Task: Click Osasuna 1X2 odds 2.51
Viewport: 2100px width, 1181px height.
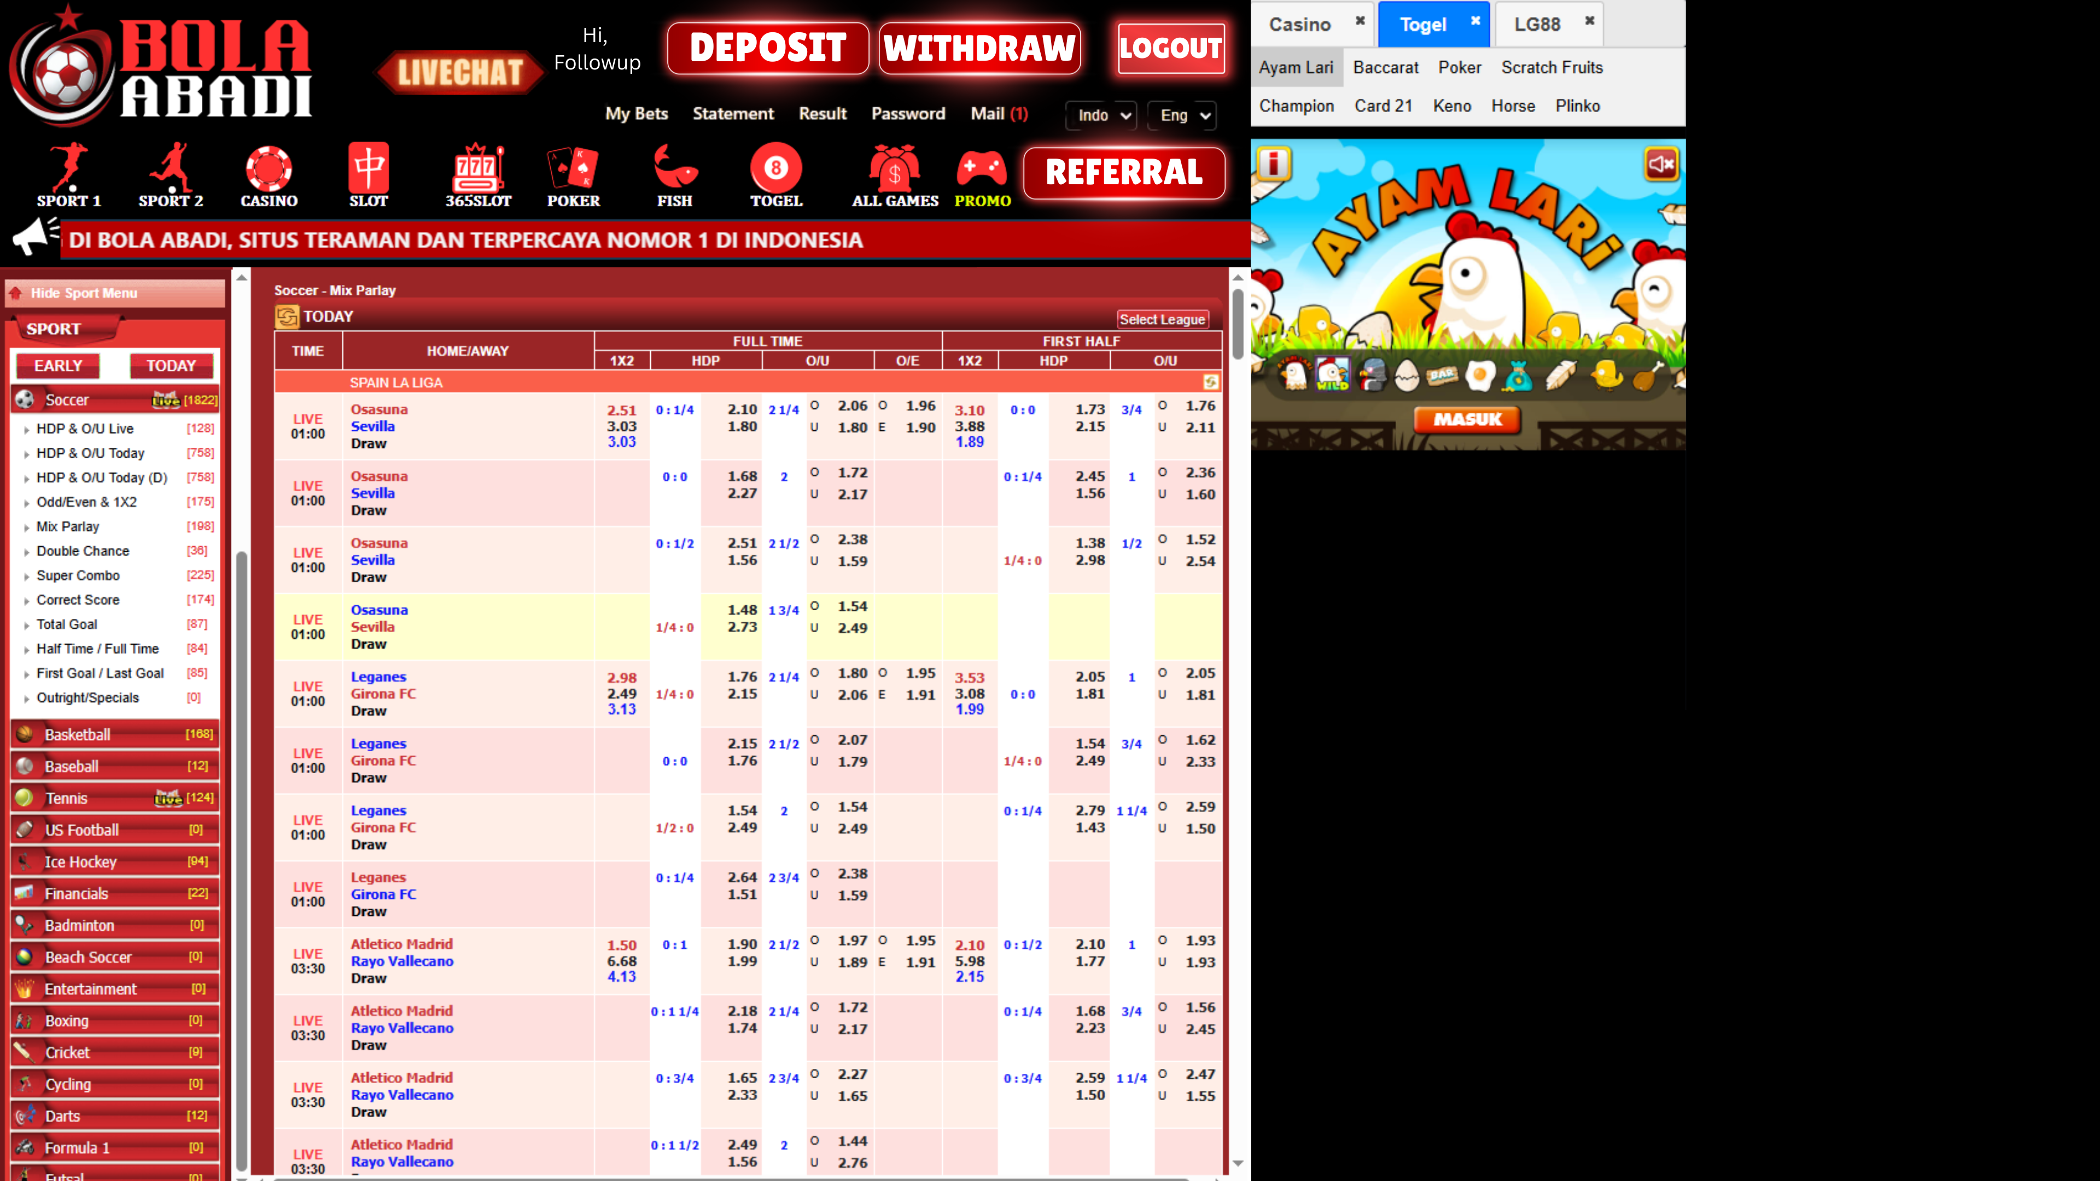Action: coord(621,410)
